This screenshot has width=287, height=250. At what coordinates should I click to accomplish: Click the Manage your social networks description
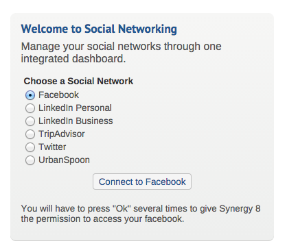coord(122,53)
